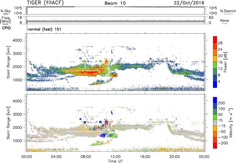The image size is (236, 163).
Task: Click the "20" power color bar label
Action: point(220,56)
